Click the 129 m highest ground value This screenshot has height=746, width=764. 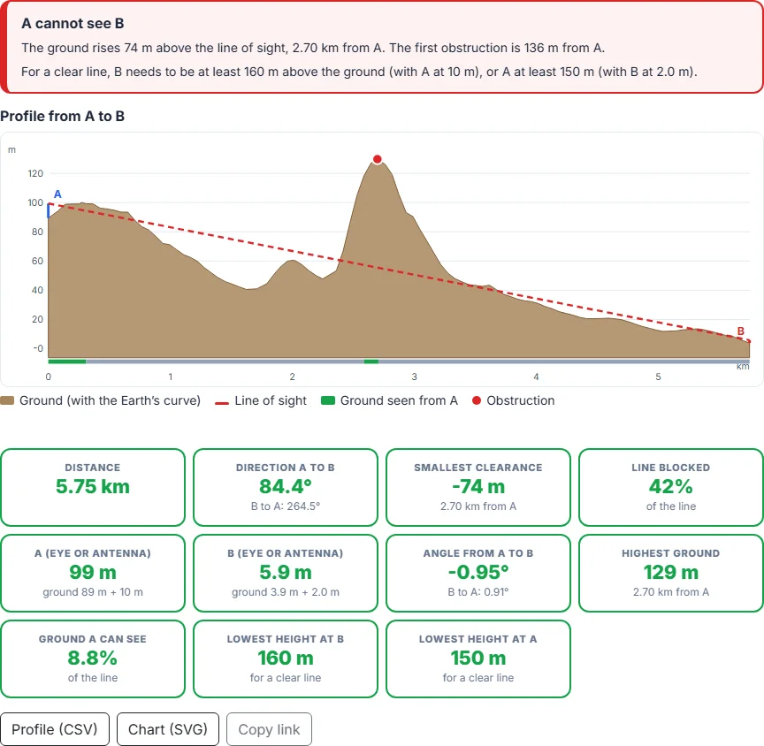point(671,572)
